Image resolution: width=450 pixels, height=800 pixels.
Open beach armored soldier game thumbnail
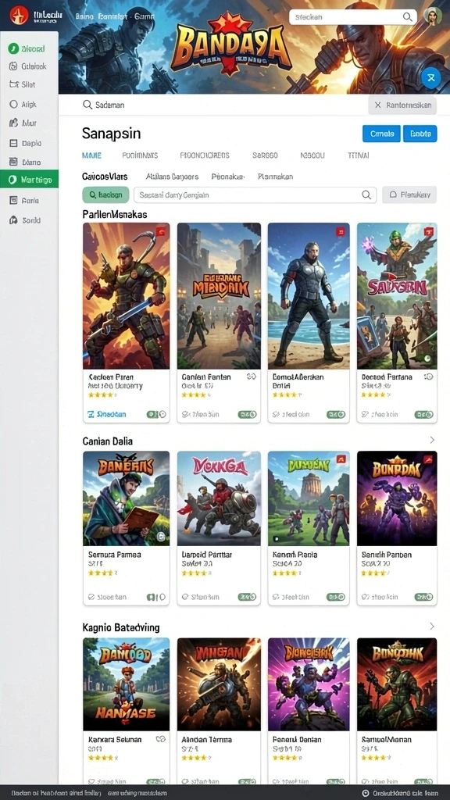click(x=309, y=296)
